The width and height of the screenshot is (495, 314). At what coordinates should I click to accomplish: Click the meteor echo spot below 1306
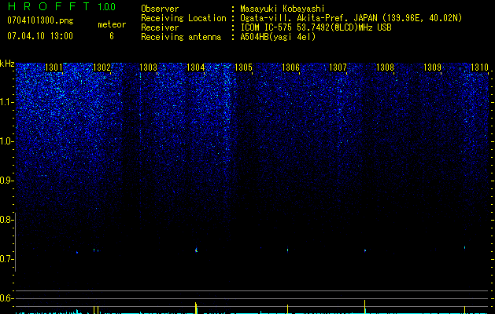(x=287, y=250)
